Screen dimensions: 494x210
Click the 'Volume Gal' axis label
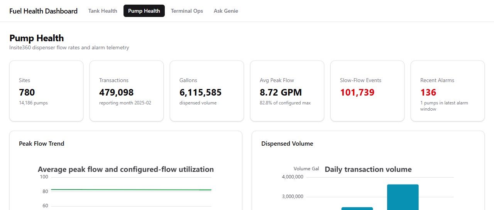[x=306, y=169]
